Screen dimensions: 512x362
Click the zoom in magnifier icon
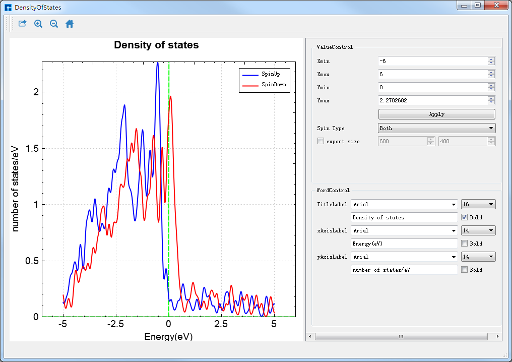(38, 24)
